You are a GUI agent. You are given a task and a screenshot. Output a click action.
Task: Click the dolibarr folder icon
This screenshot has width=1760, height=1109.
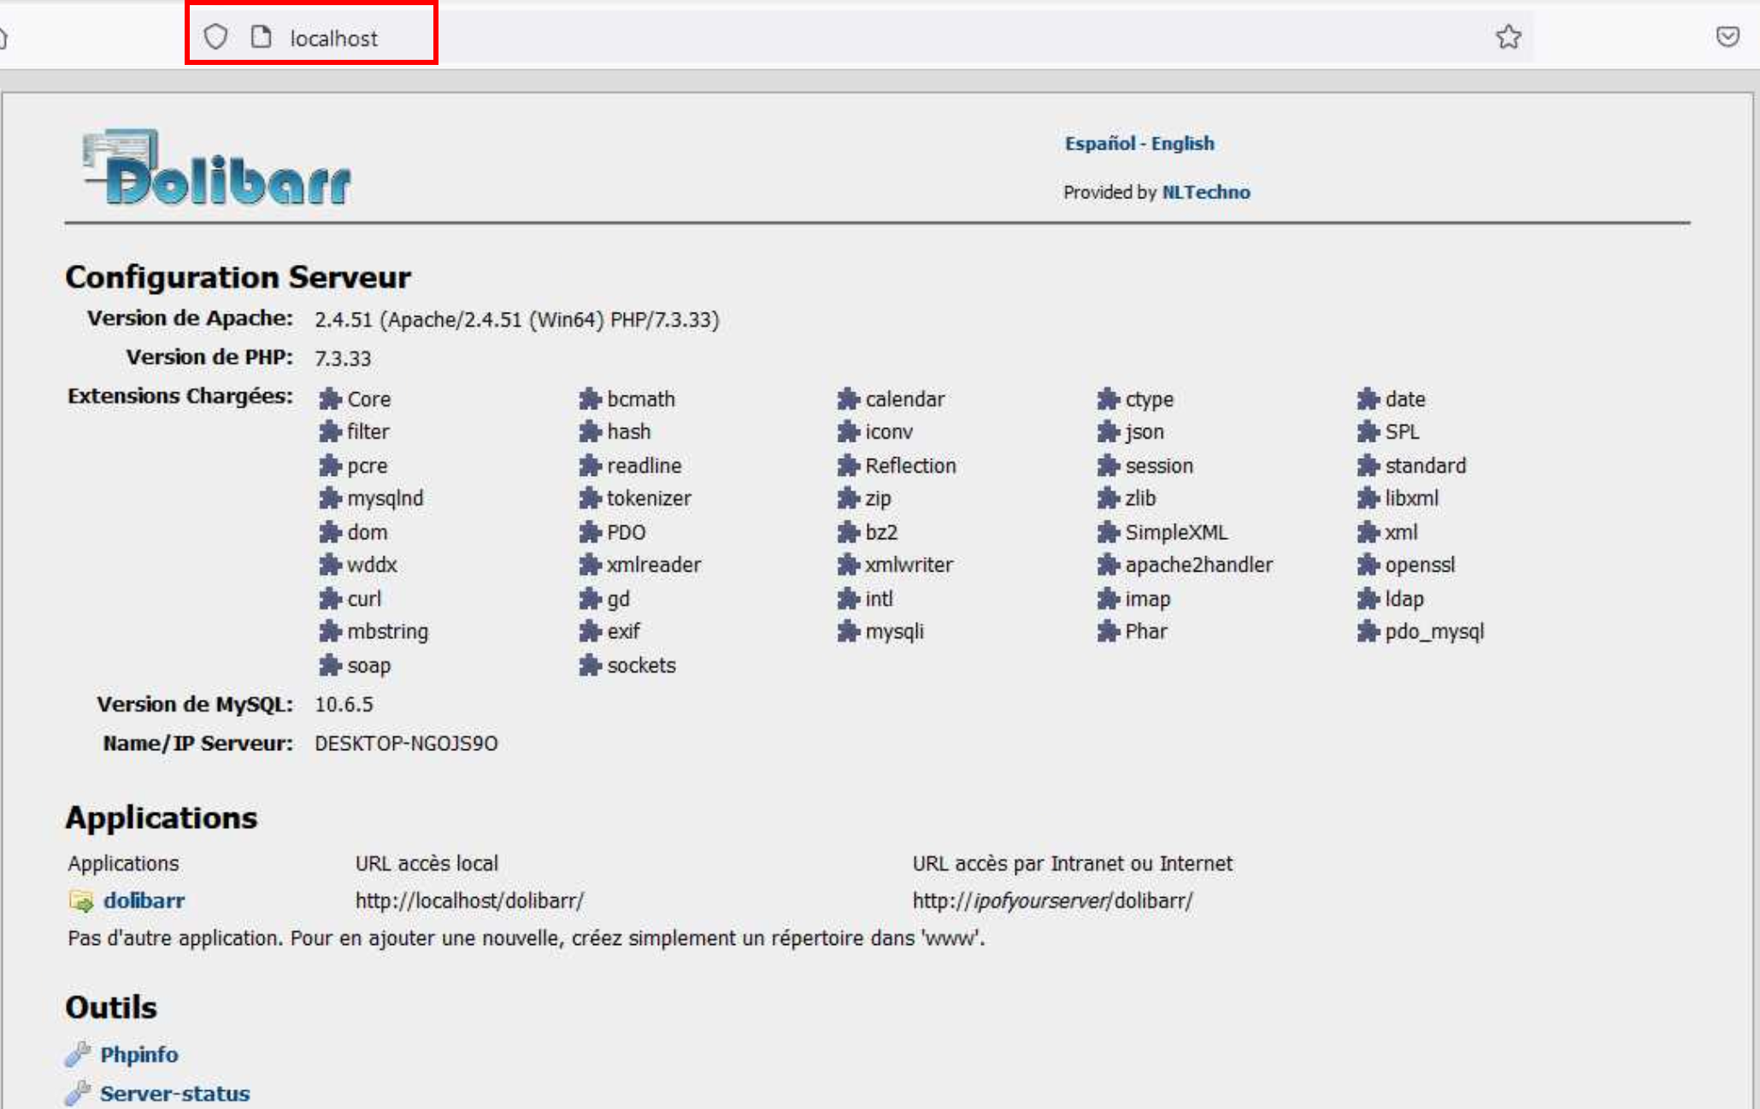pos(81,901)
